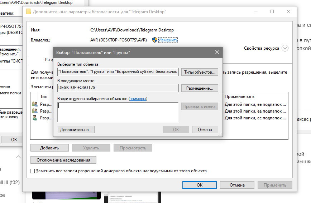
Task: Click OK in the user selection dialog
Action: pos(176,130)
